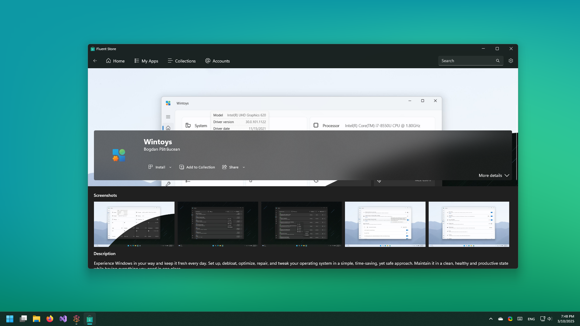Open Visual Studio from taskbar
Viewport: 580px width, 326px height.
click(63, 319)
